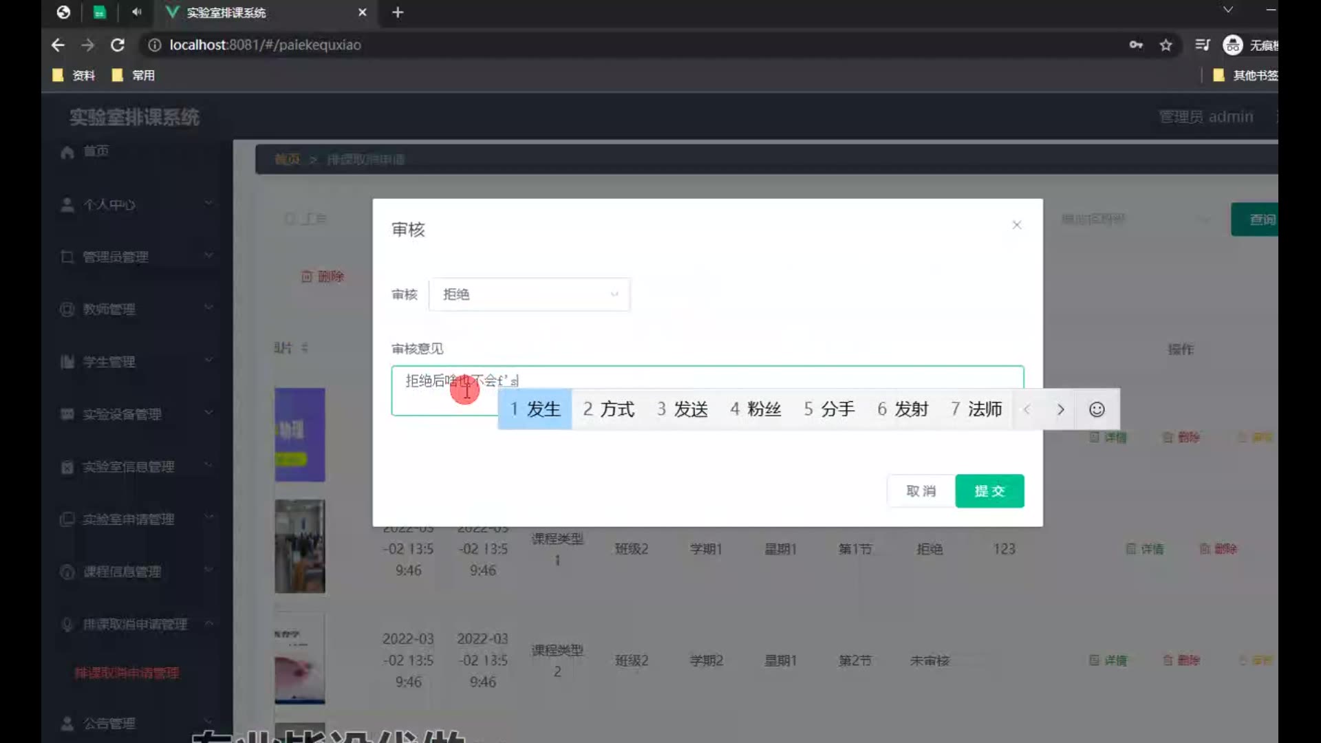The width and height of the screenshot is (1321, 743).
Task: Open 详情 for the 班级2 学期1 row
Action: click(1145, 549)
